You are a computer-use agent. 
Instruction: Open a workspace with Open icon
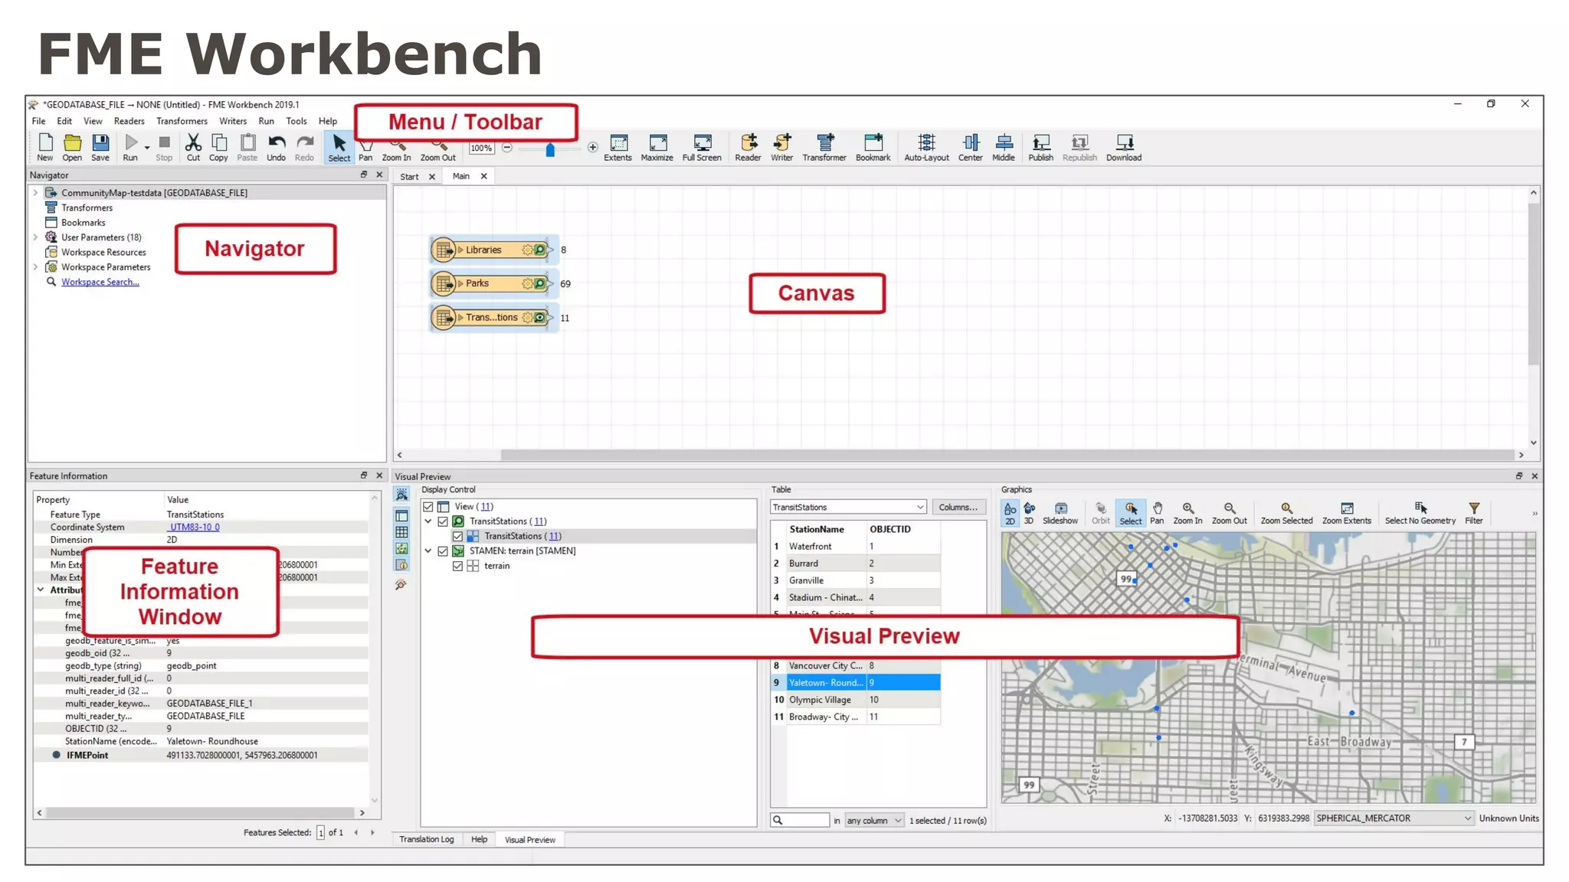[72, 147]
